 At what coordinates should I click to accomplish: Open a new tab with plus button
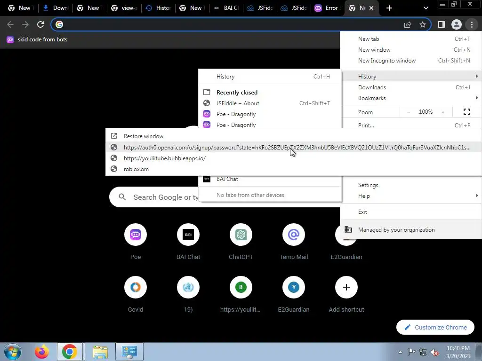(389, 8)
